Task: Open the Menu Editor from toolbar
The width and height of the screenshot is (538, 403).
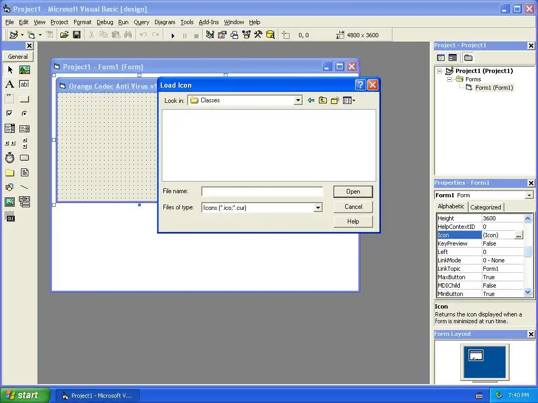Action: pyautogui.click(x=50, y=35)
